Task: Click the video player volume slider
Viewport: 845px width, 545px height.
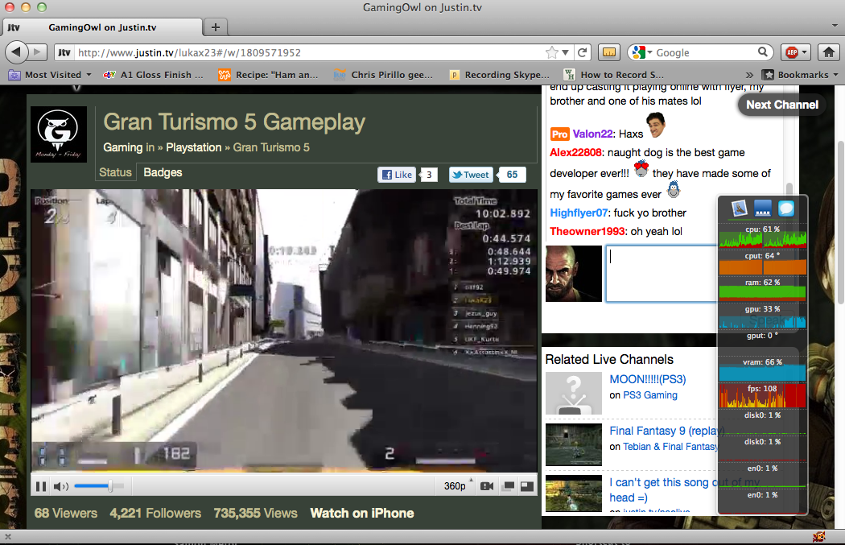Action: click(x=94, y=486)
